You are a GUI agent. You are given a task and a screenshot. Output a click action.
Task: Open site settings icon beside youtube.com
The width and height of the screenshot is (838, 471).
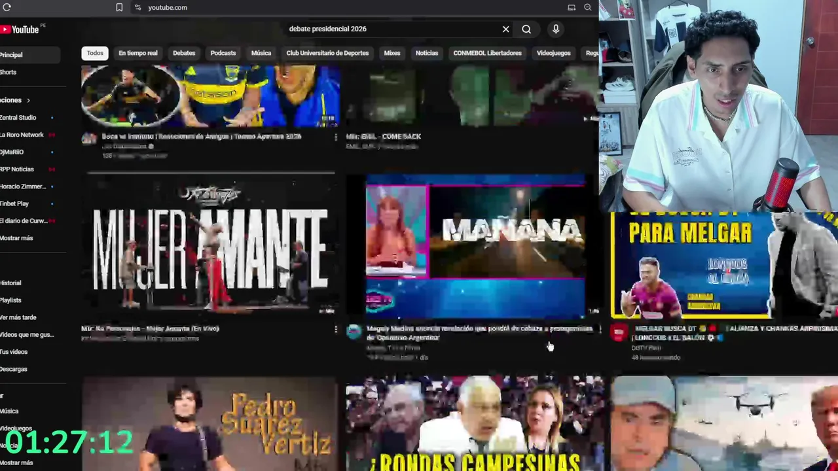[x=137, y=7]
